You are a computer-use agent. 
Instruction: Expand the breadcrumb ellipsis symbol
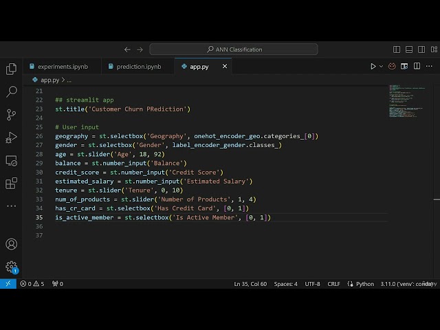[69, 80]
